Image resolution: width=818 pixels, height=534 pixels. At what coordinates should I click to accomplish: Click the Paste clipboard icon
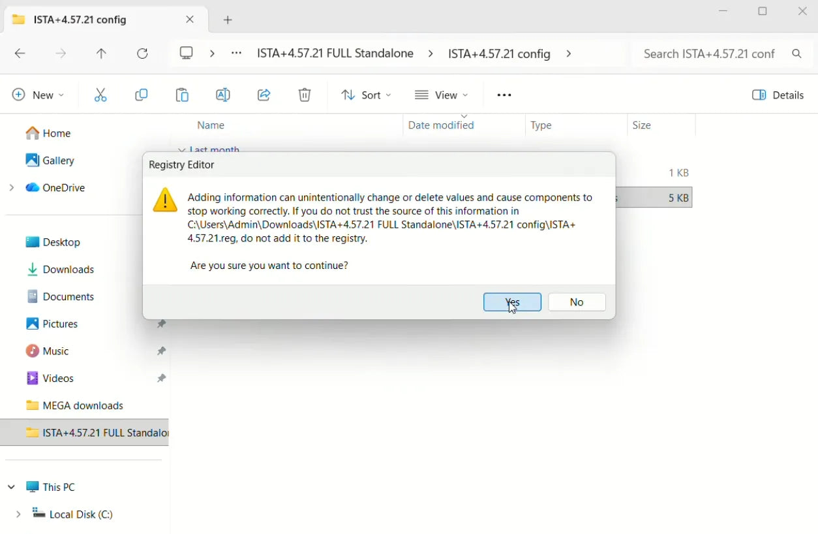(x=182, y=95)
